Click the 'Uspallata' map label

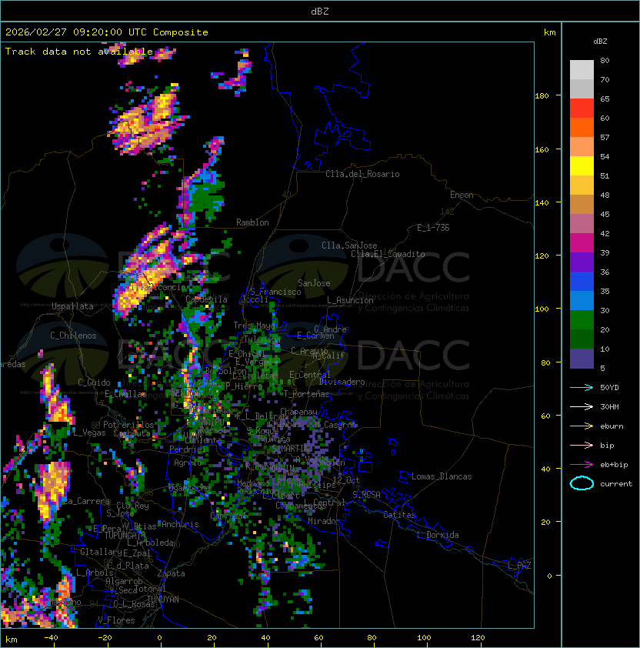click(72, 306)
